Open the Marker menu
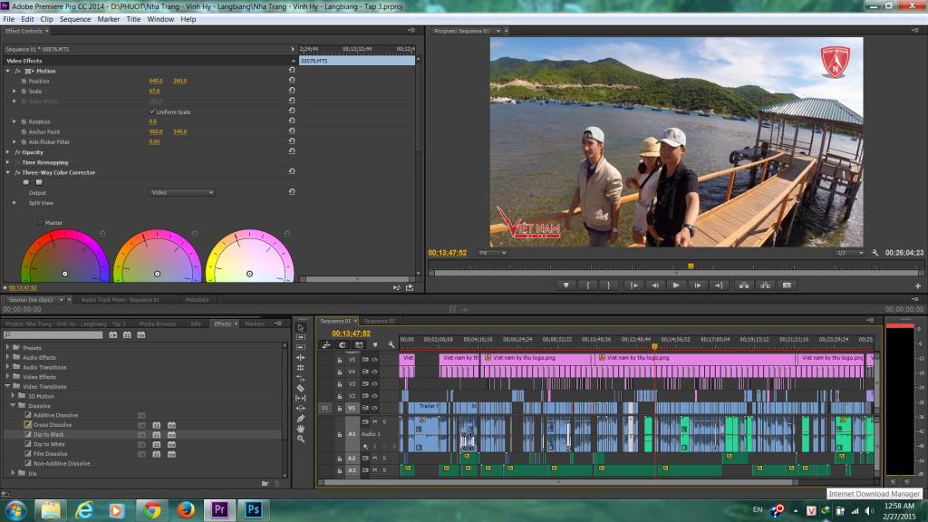The height and width of the screenshot is (522, 928). (109, 19)
